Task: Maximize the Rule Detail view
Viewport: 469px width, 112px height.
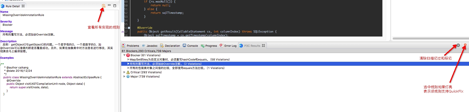Action: 115,5
